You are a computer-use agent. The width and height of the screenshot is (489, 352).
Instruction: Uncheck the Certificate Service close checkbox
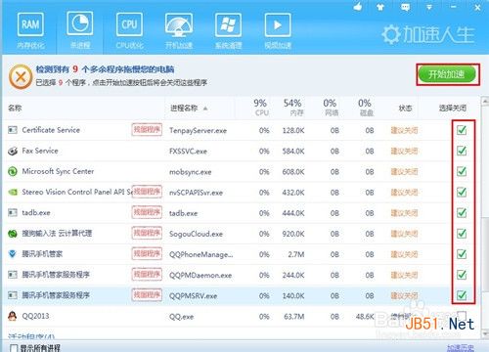(x=462, y=130)
